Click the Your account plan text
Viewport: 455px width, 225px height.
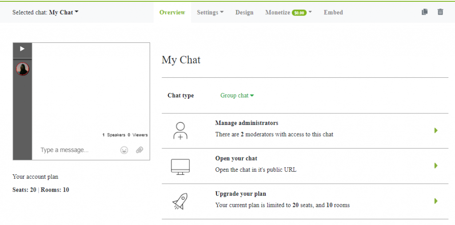point(36,177)
